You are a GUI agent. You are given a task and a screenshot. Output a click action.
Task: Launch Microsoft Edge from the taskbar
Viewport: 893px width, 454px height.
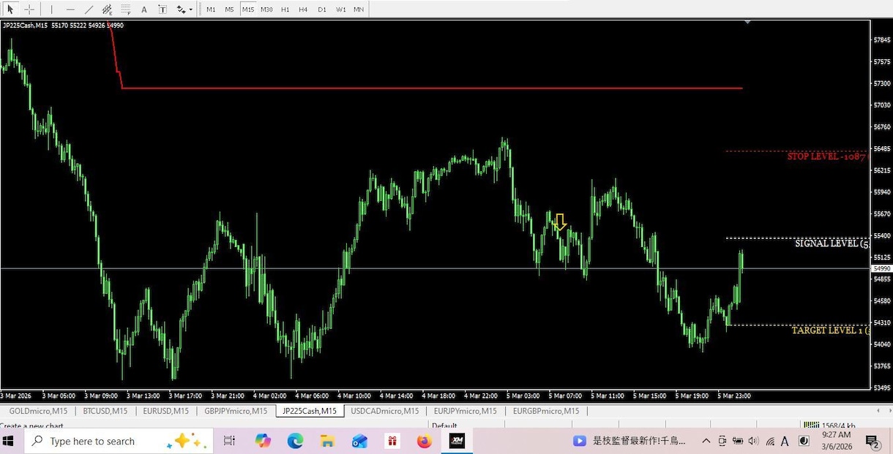pos(295,441)
